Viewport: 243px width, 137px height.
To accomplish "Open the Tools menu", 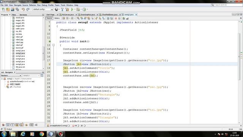I will pyautogui.click(x=63, y=5).
